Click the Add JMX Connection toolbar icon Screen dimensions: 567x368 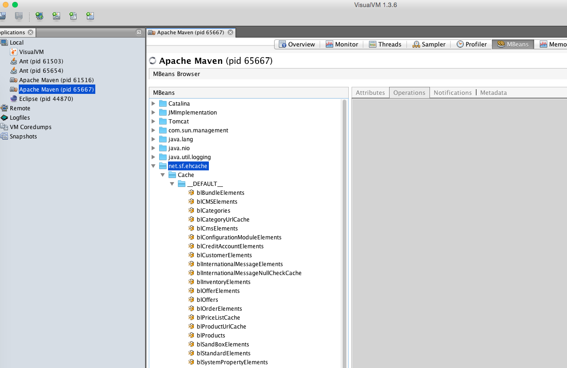pyautogui.click(x=56, y=15)
